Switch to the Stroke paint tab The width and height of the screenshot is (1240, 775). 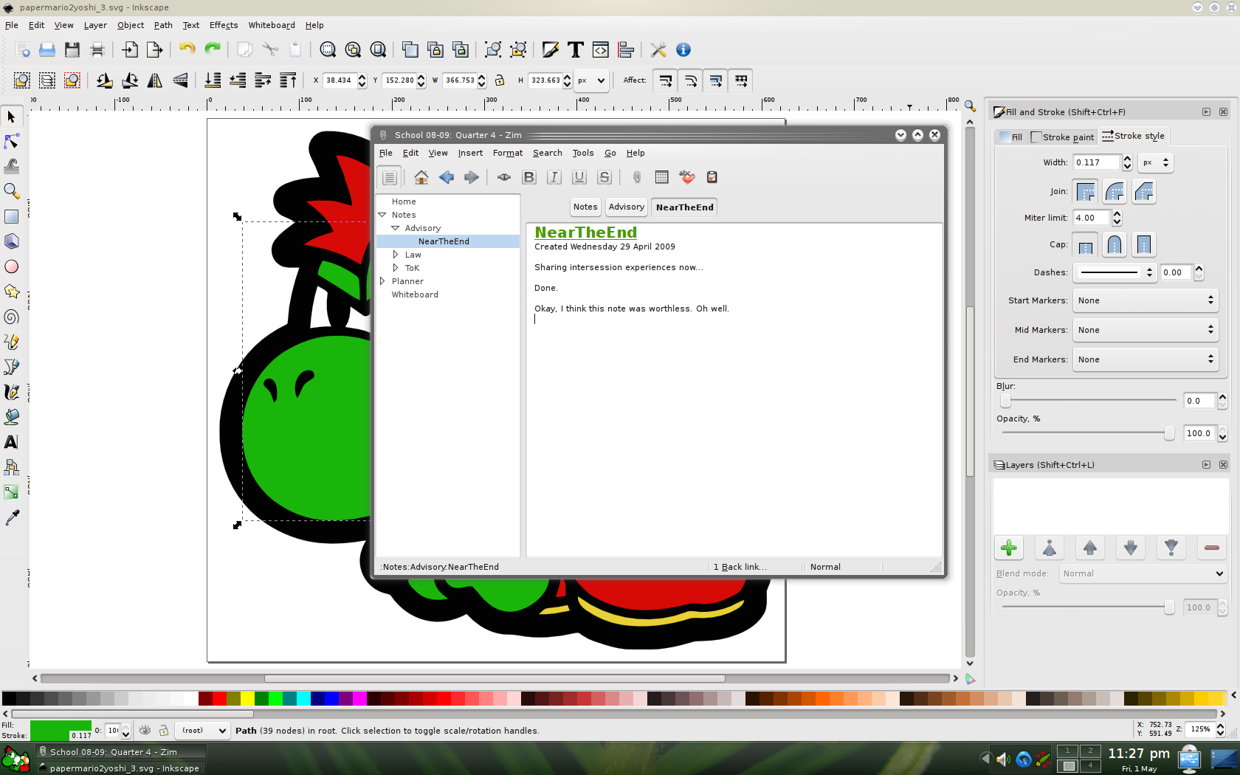coord(1062,137)
